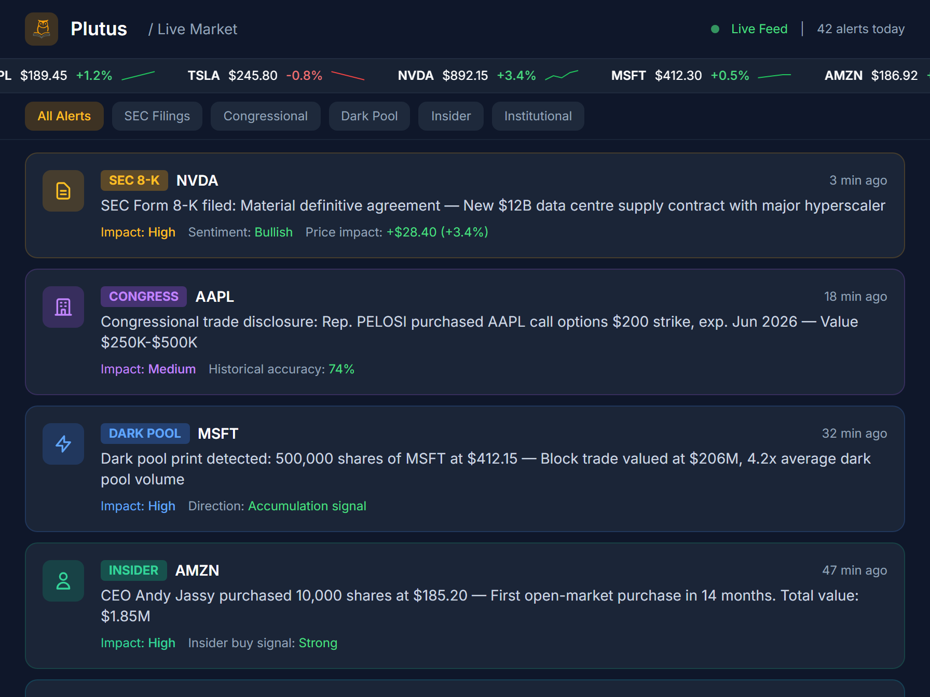Click the 74% historical accuracy indicator

(x=341, y=369)
